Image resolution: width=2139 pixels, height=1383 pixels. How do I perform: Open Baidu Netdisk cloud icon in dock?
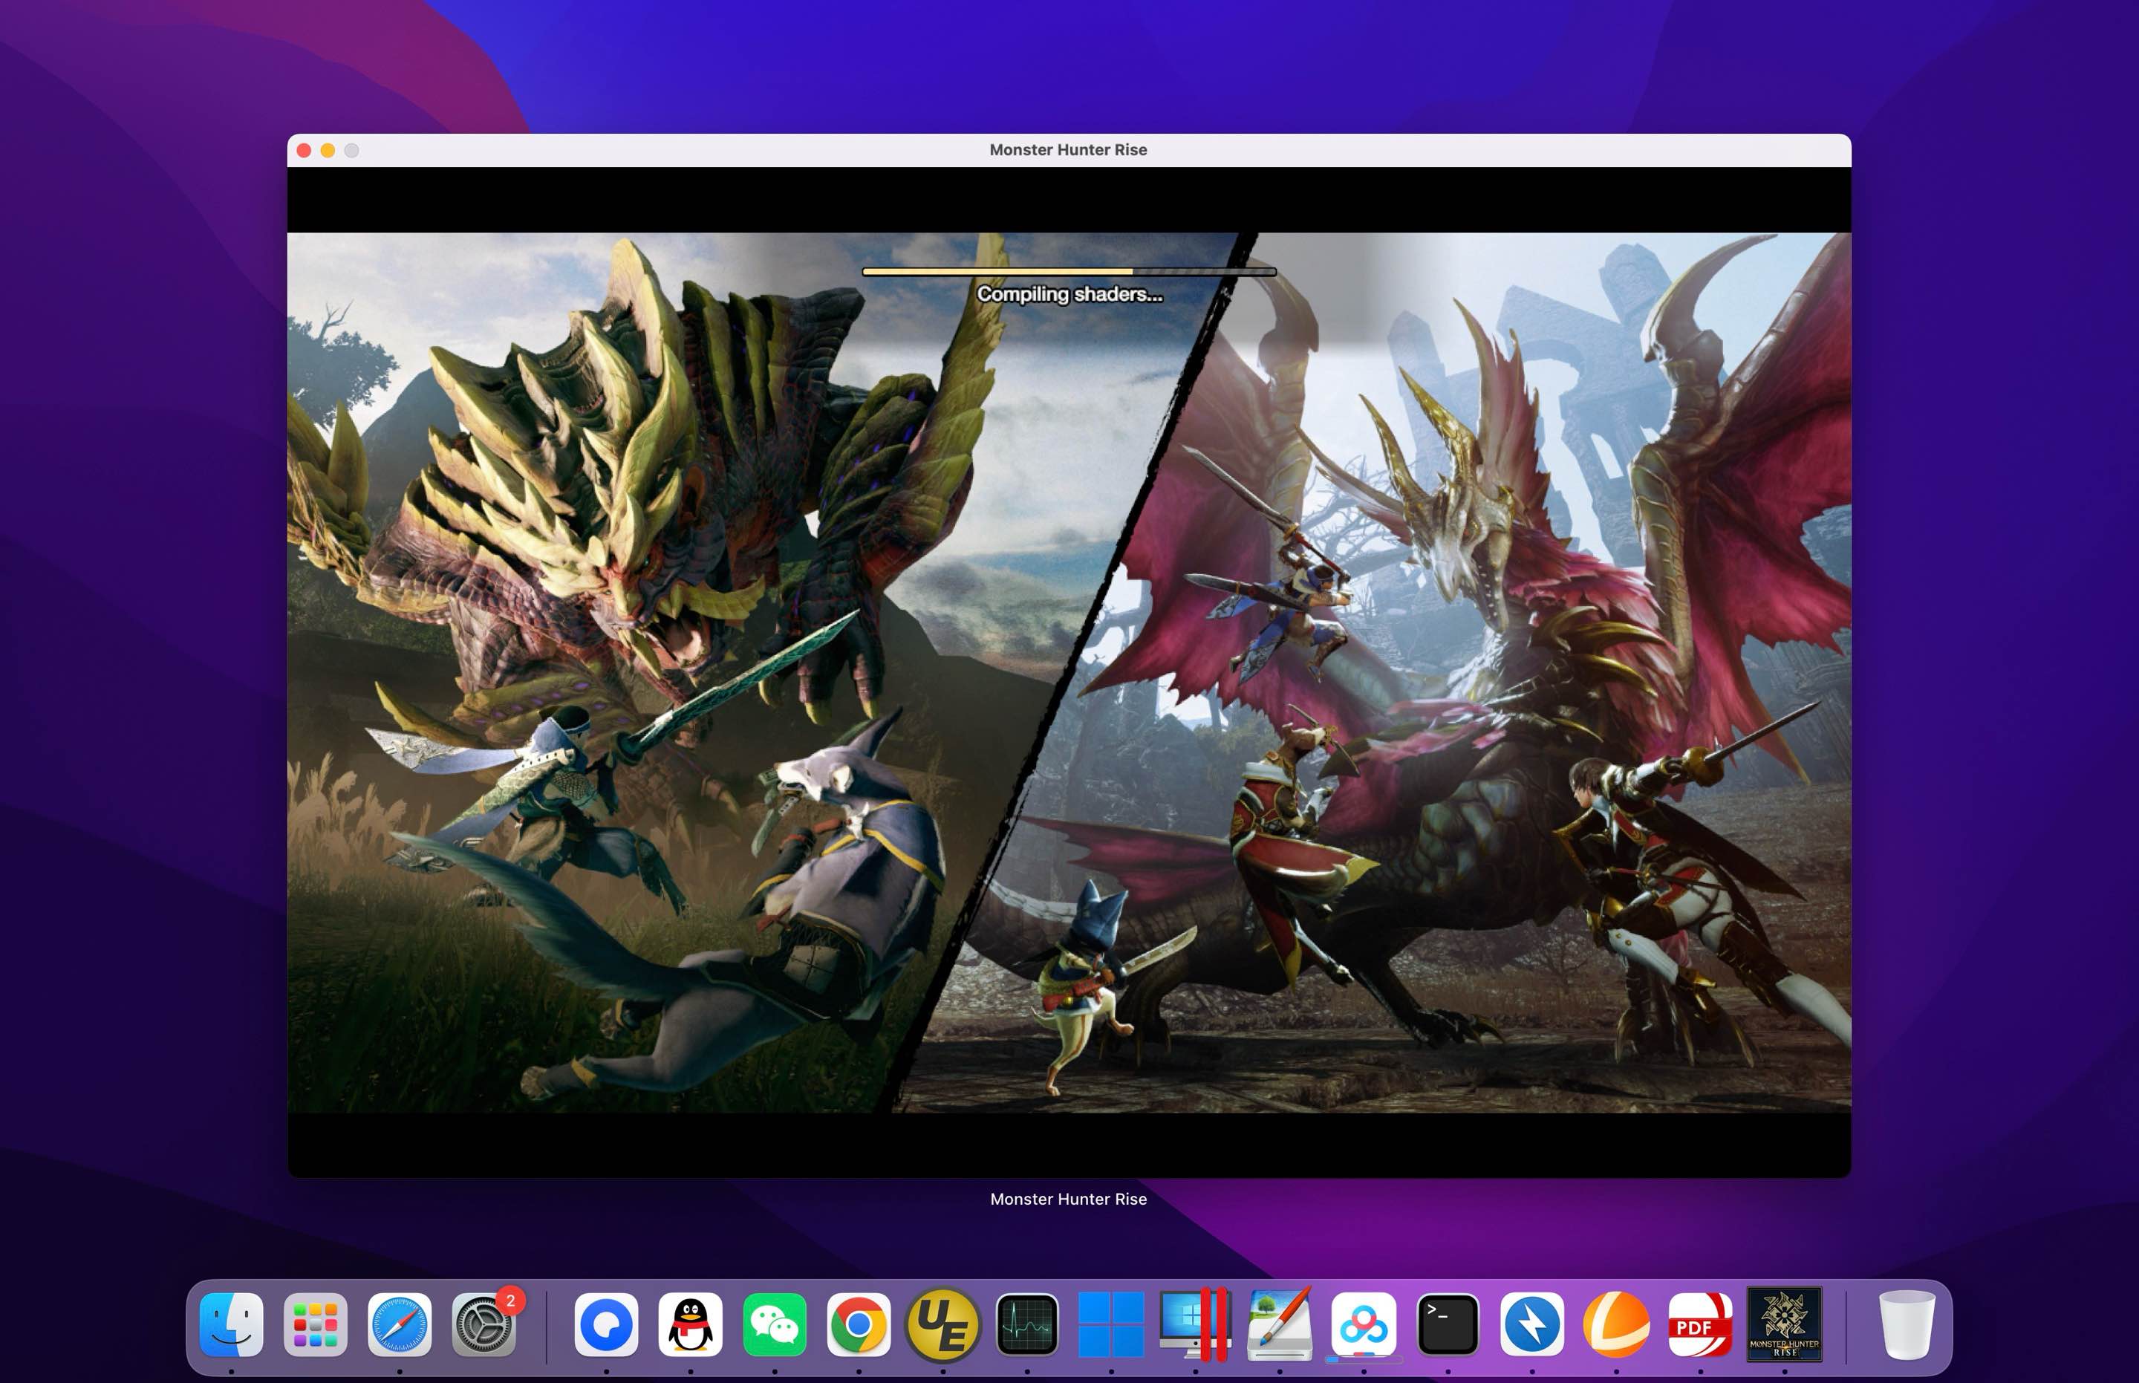click(x=1363, y=1324)
